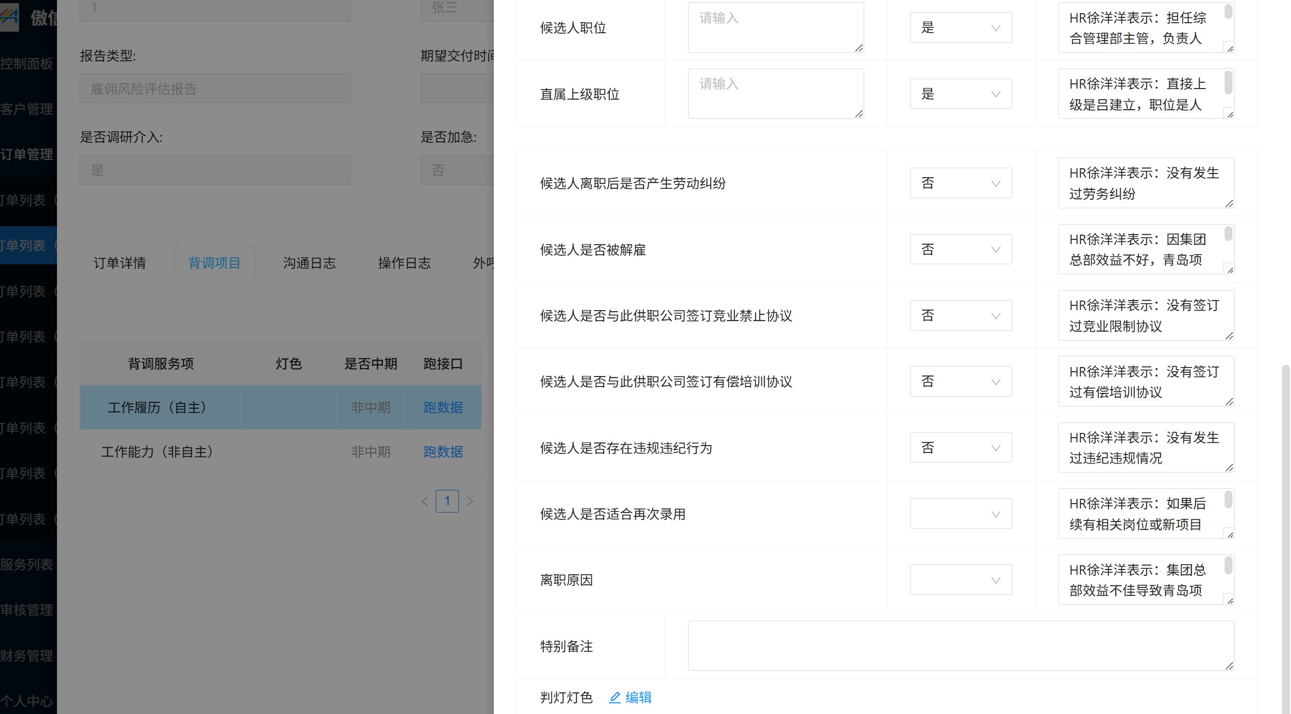1291x714 pixels.
Task: Open empty dropdown for 候选人是否适合再次录用
Action: pyautogui.click(x=961, y=514)
